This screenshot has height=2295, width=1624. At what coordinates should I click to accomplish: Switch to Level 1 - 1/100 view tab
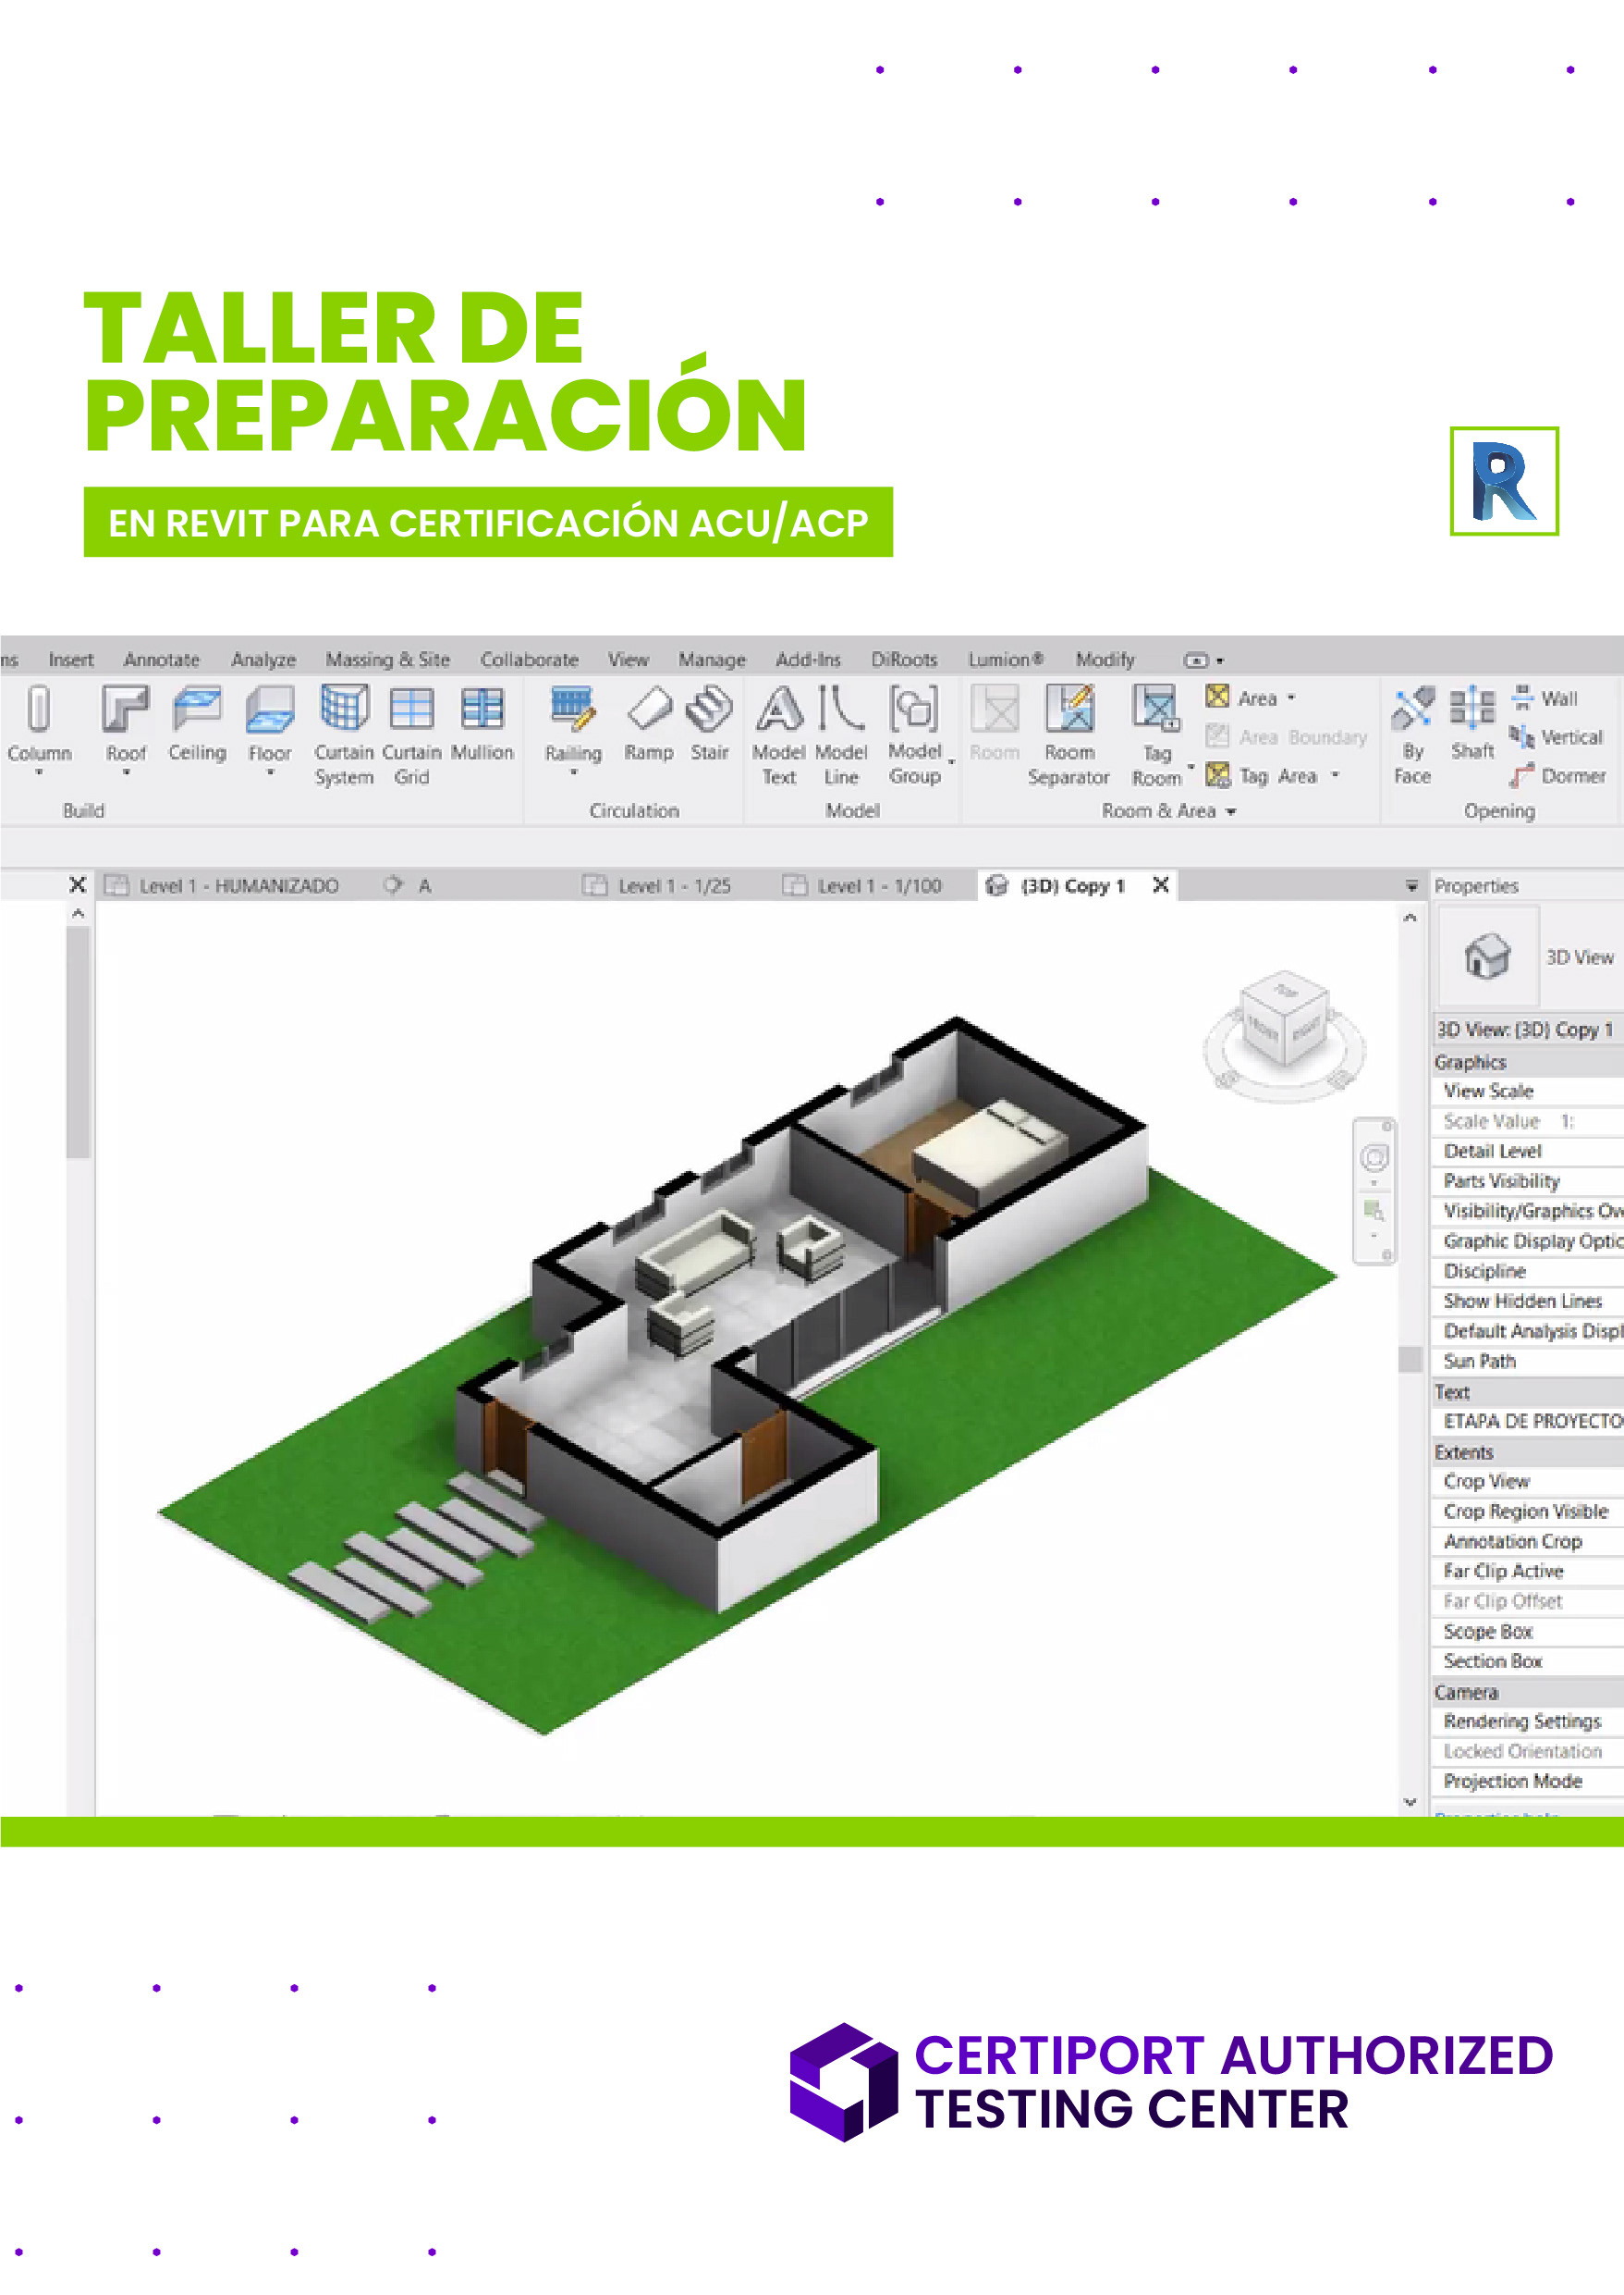coord(862,886)
